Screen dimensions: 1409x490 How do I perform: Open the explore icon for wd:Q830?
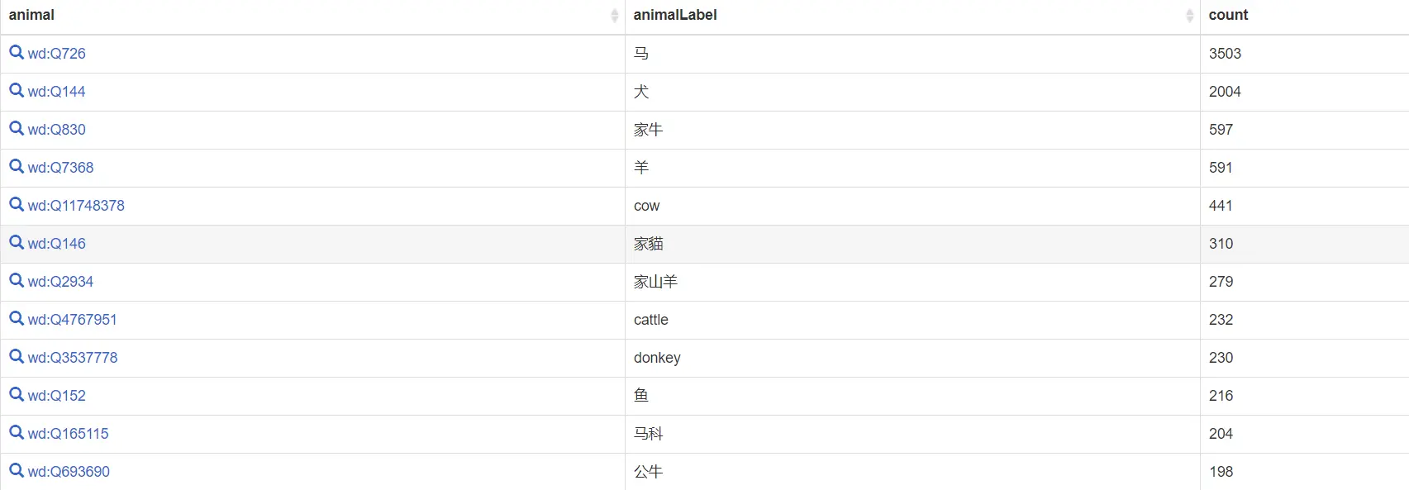pyautogui.click(x=17, y=129)
